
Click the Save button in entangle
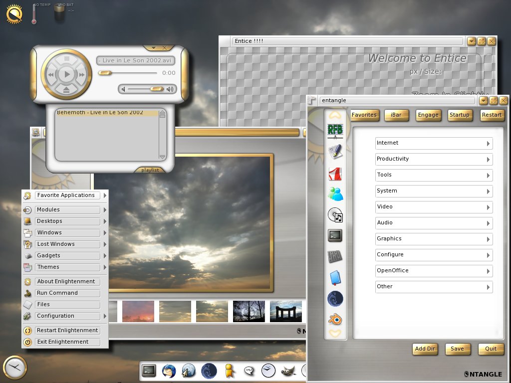pyautogui.click(x=457, y=349)
